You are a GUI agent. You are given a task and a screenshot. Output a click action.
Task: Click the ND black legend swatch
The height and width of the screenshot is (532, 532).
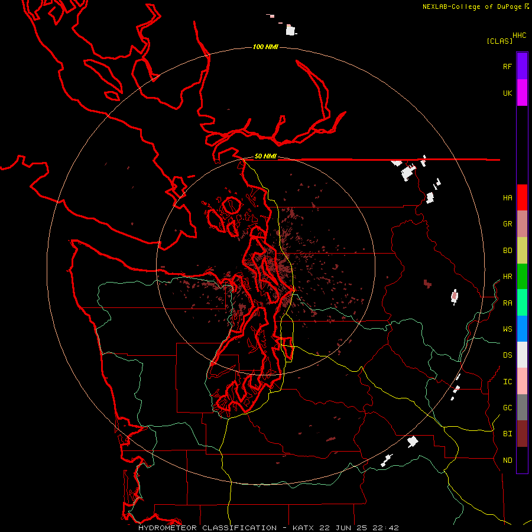pos(522,460)
